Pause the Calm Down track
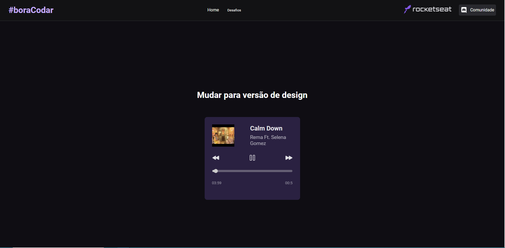This screenshot has height=248, width=505. 252,158
